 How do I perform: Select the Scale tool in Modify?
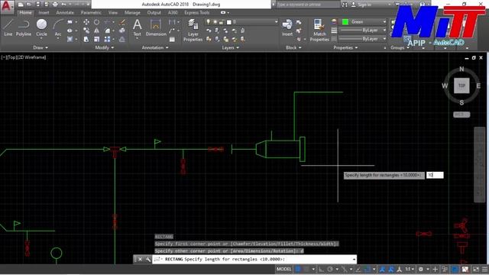[97, 39]
